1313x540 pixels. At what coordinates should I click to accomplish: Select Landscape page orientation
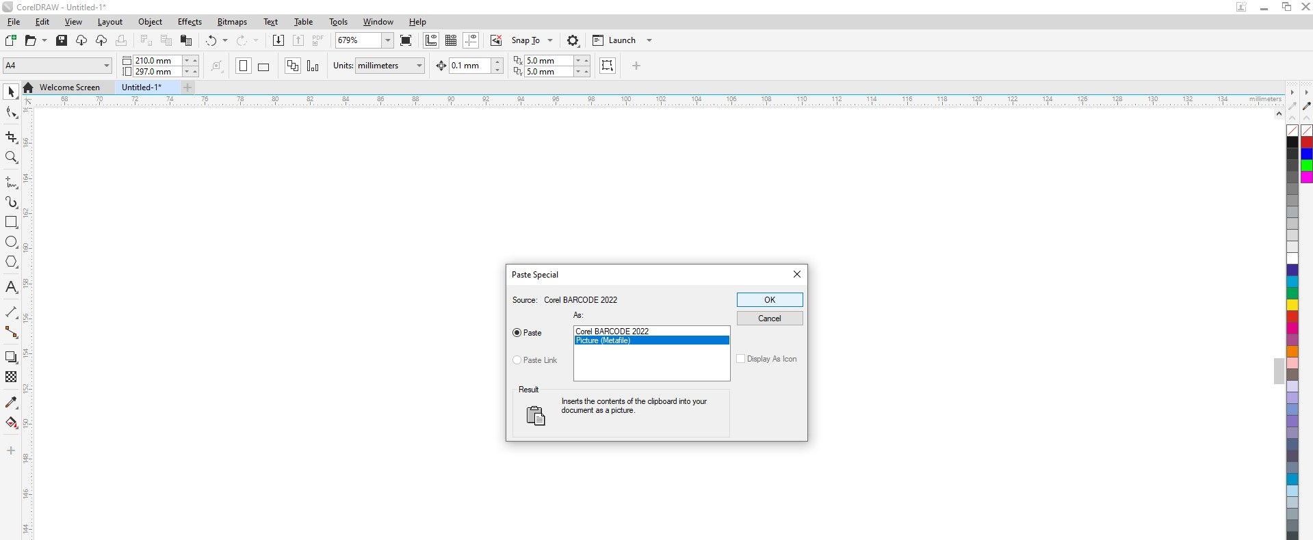[263, 66]
